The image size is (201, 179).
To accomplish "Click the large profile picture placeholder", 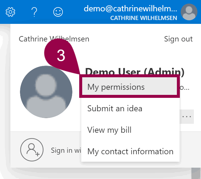I will point(46,92).
